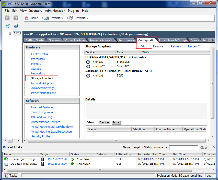Open the File menu

click(x=7, y=11)
